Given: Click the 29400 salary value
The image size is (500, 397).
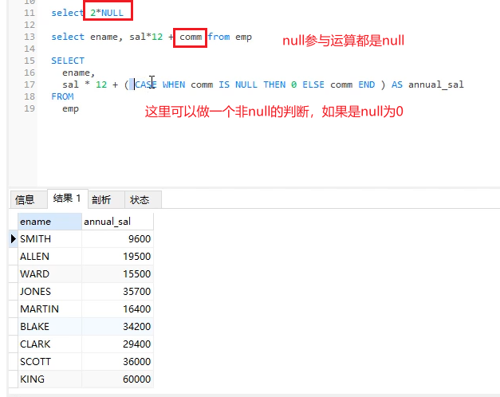Looking at the screenshot, I should pyautogui.click(x=136, y=344).
